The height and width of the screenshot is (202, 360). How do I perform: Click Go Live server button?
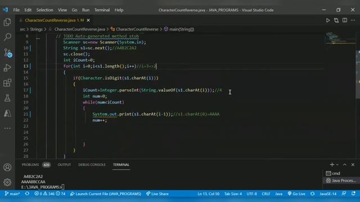coord(296,194)
